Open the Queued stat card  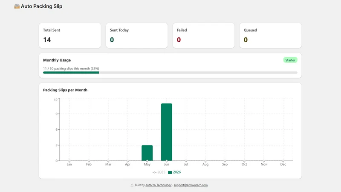(271, 35)
